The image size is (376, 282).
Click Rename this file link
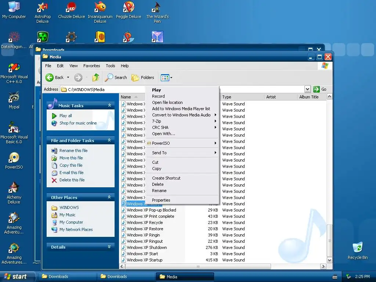tap(73, 151)
